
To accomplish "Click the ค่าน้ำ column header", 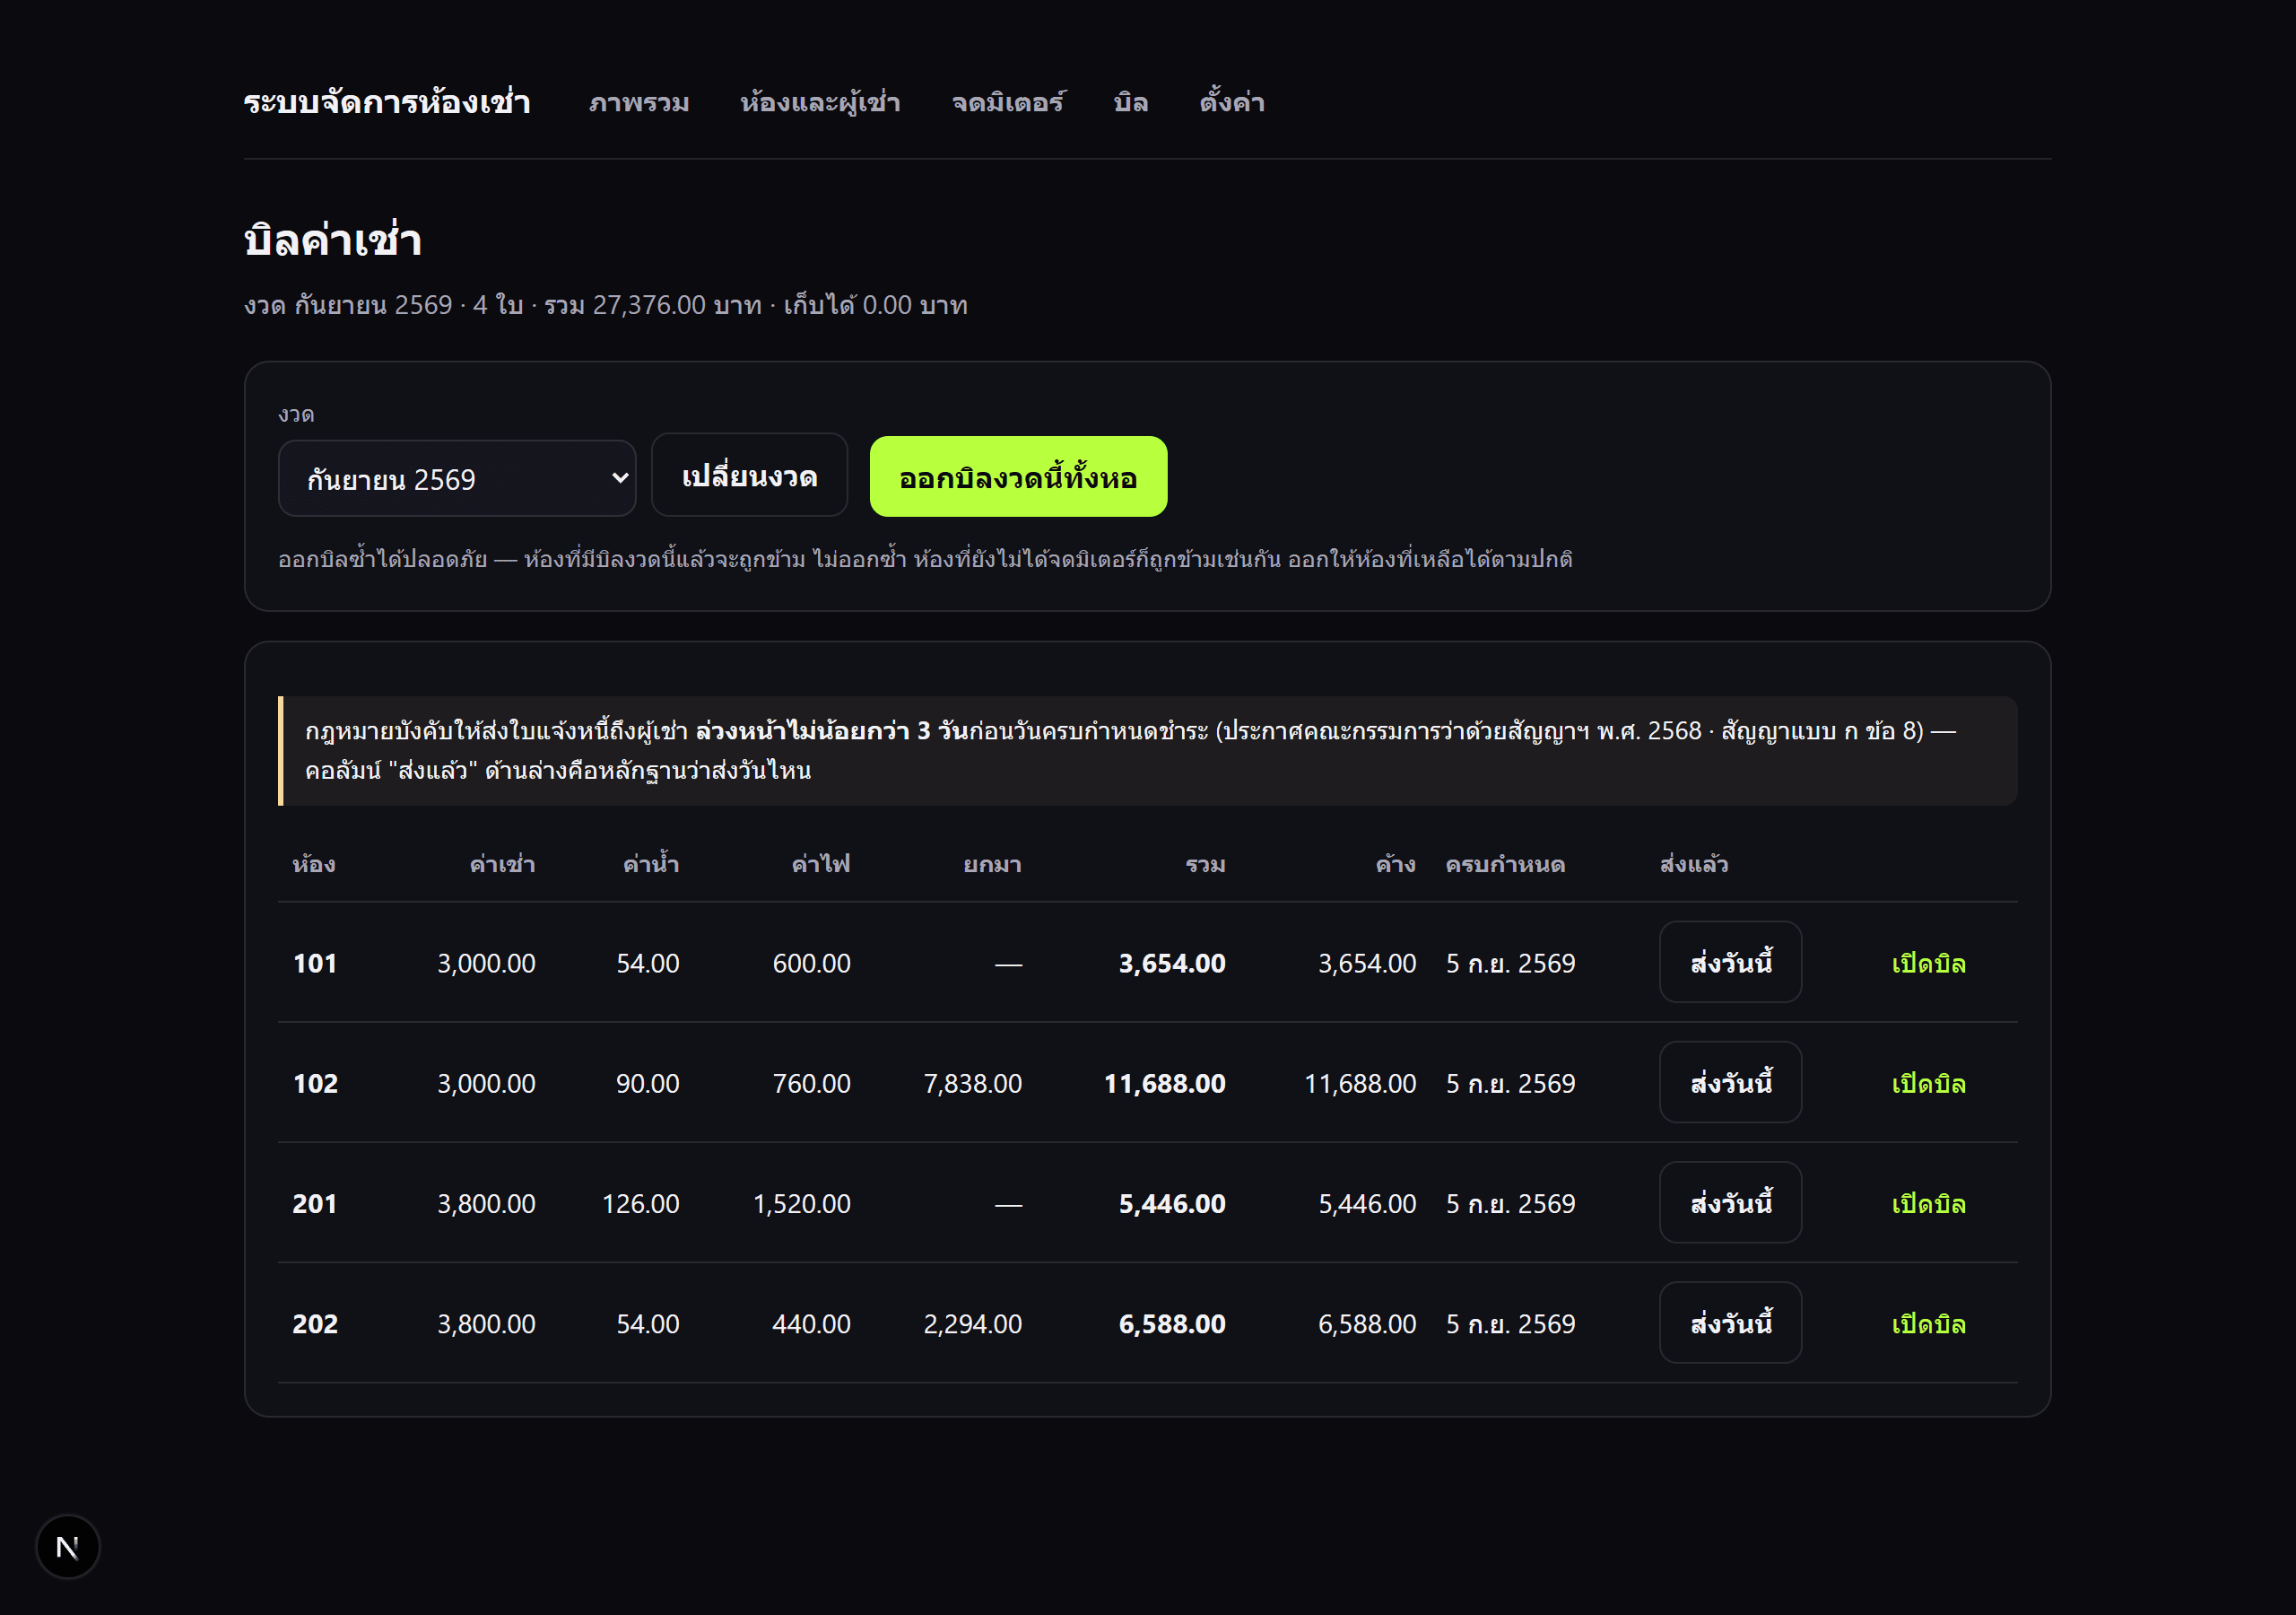I will [651, 862].
